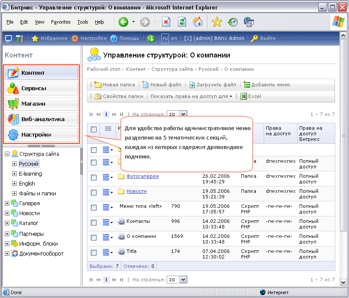
Task: Open Показать права на доступ для dropdown
Action: [x=191, y=96]
